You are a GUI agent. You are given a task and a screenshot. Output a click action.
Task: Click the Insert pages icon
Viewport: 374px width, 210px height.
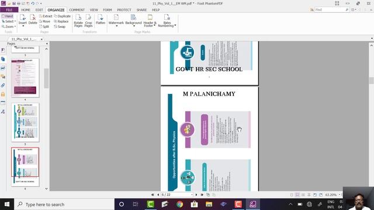23,17
